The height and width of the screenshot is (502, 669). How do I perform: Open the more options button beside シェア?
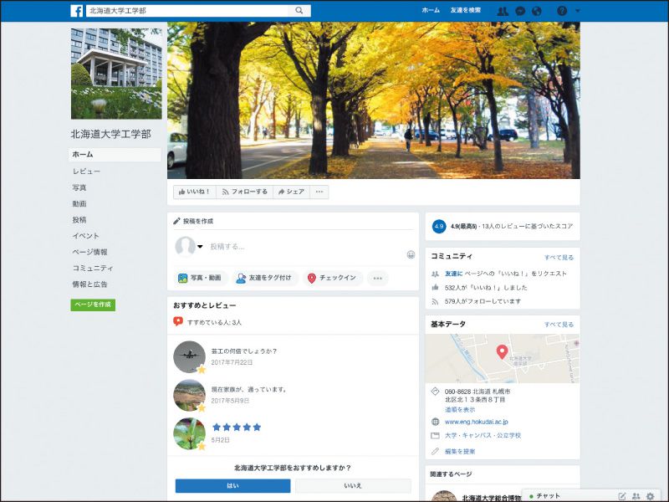pos(319,192)
